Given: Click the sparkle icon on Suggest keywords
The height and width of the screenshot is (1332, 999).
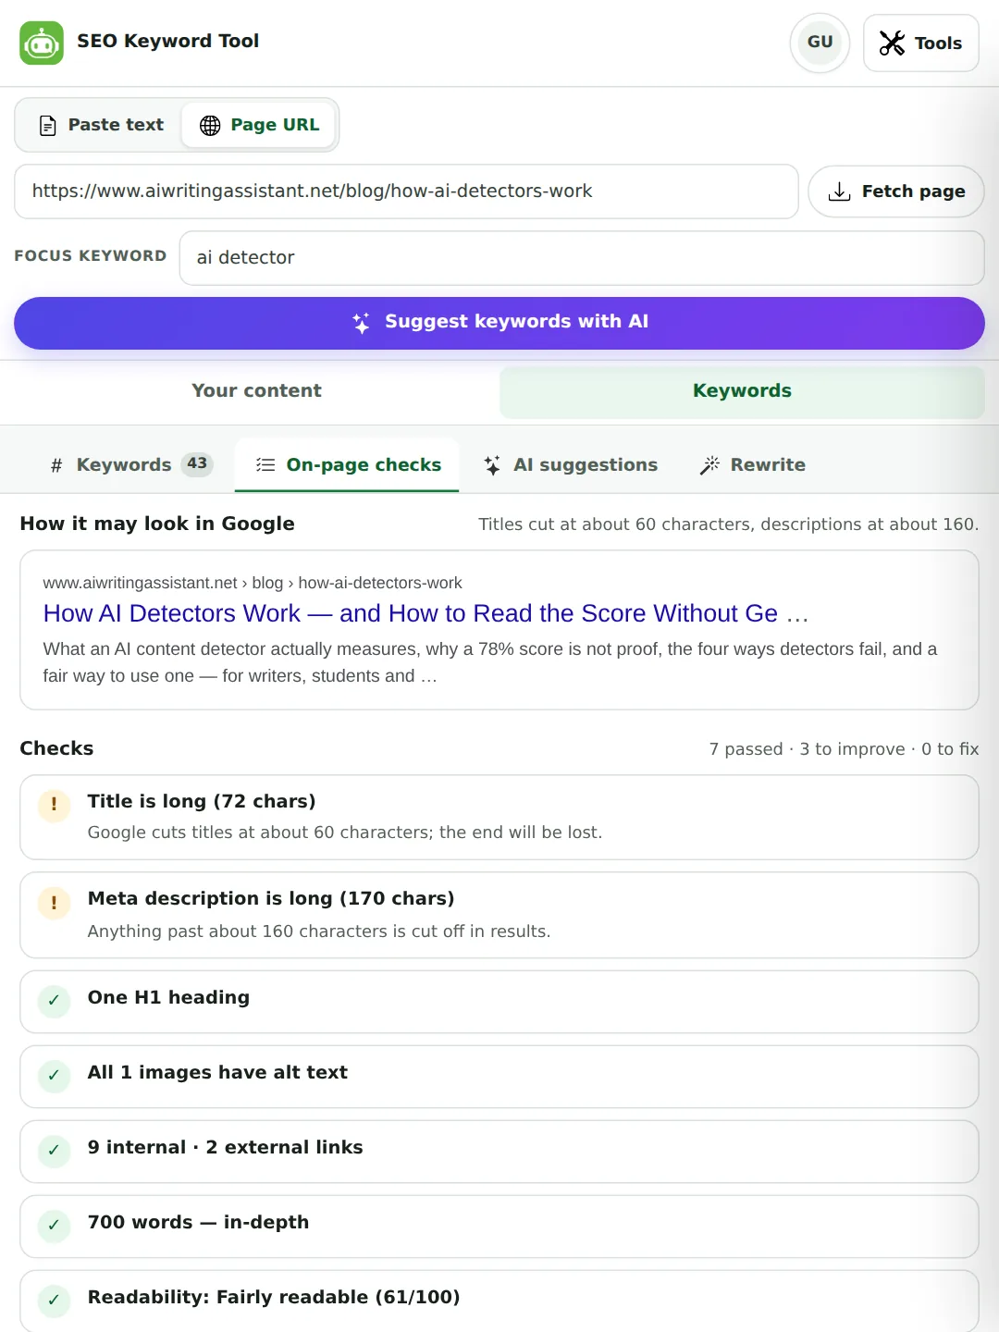Looking at the screenshot, I should coord(362,323).
